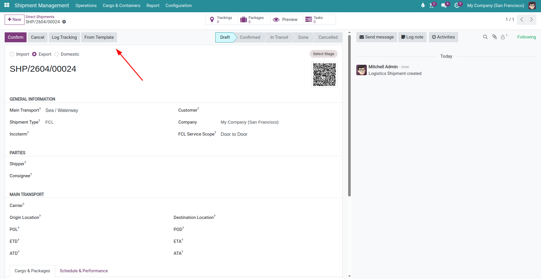Select the Import radio button
This screenshot has height=279, width=541.
[x=12, y=54]
